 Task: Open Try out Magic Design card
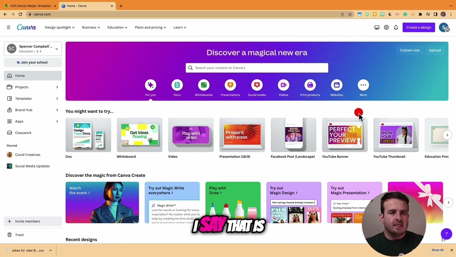294,202
